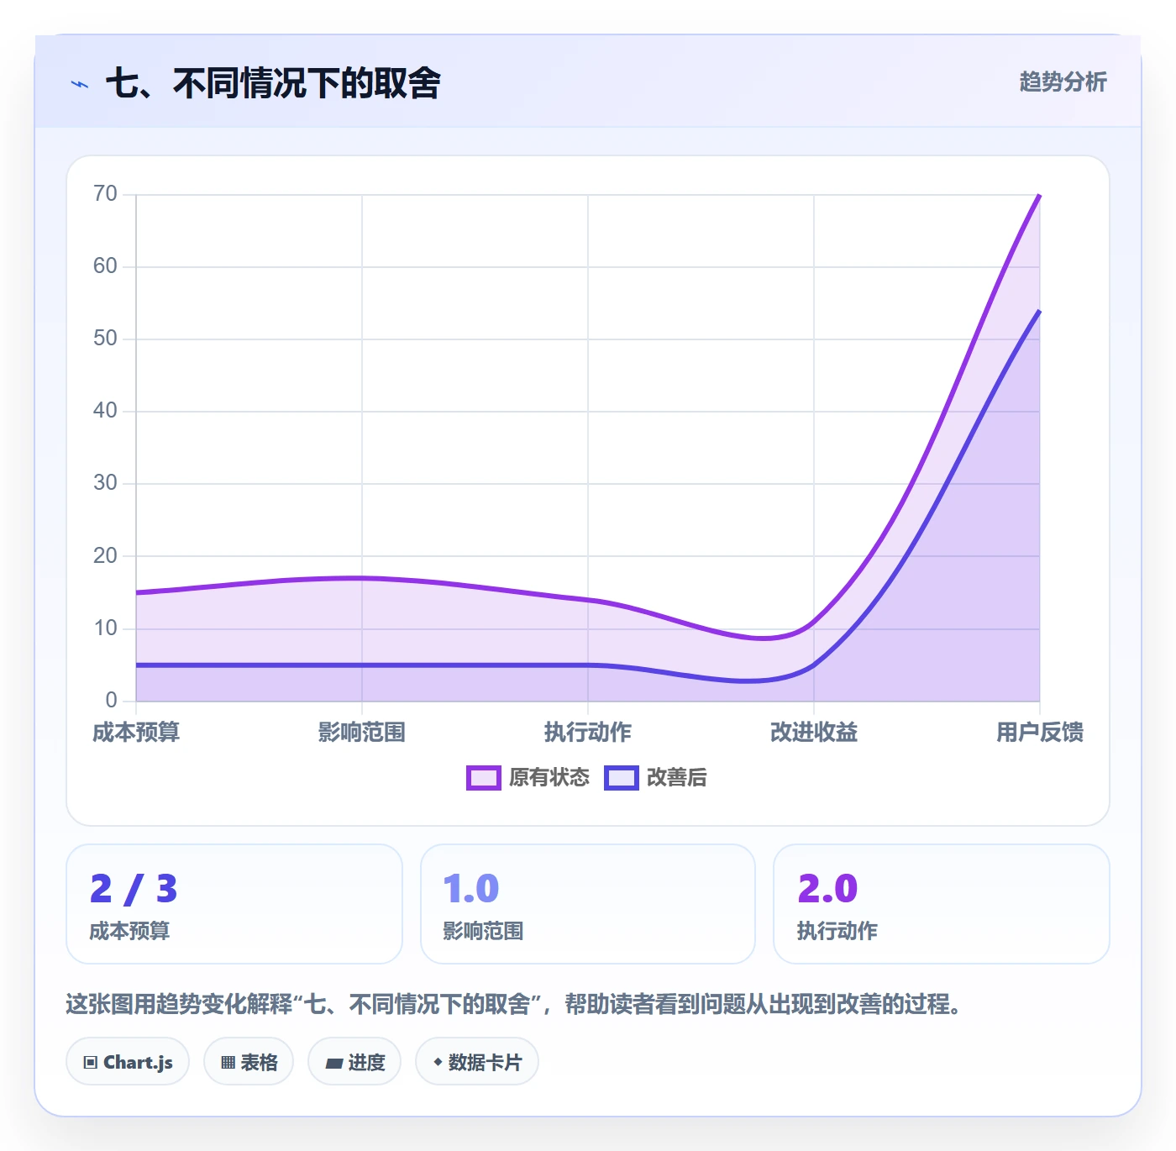Click the blue line's endpoint at 用户反馈
Screen dimensions: 1176x1151
point(1039,312)
